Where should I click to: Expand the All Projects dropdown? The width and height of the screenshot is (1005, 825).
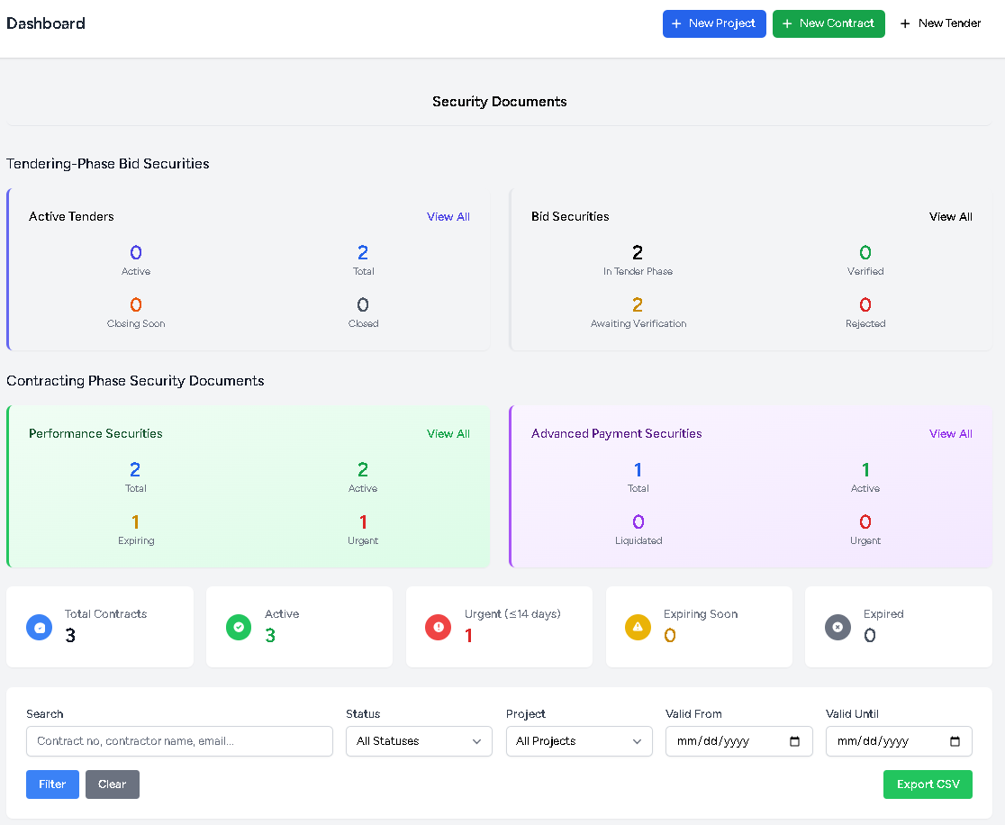(579, 741)
